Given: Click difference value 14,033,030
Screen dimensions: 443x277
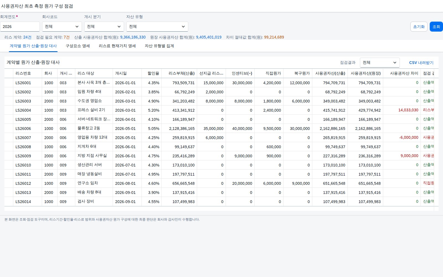Looking at the screenshot, I should [x=408, y=110].
